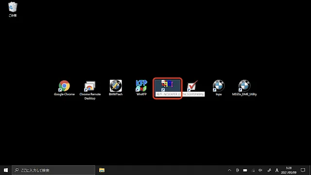Open the network status tray icon

tap(253, 170)
